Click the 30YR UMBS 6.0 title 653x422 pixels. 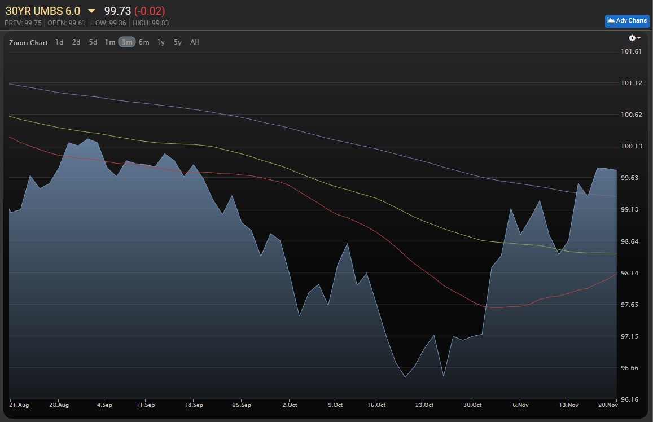(x=43, y=11)
